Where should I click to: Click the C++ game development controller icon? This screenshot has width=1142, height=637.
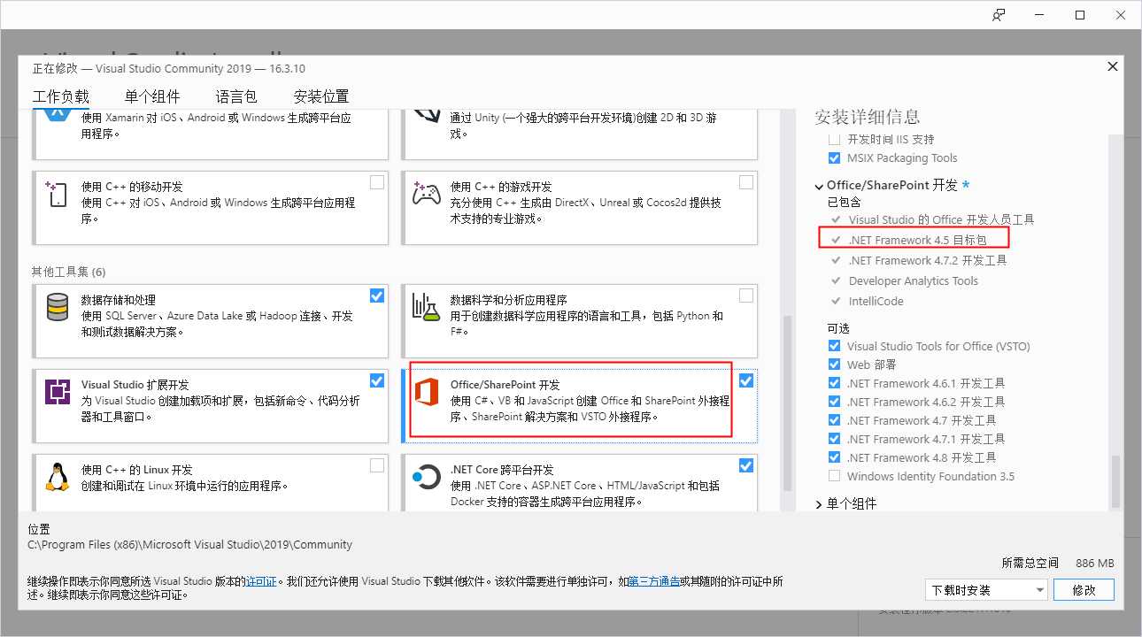click(x=427, y=194)
